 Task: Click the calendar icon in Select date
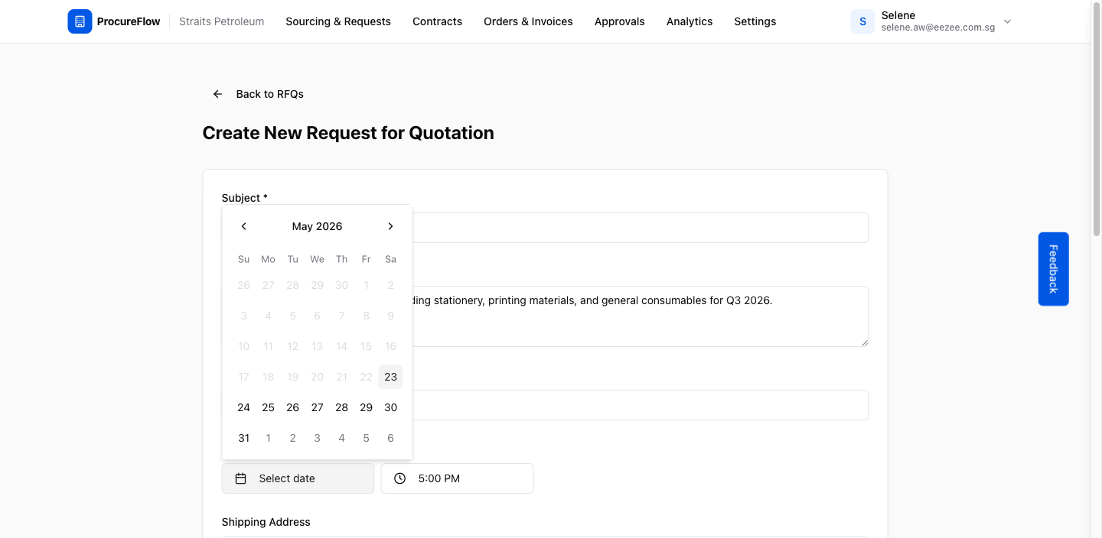point(240,478)
